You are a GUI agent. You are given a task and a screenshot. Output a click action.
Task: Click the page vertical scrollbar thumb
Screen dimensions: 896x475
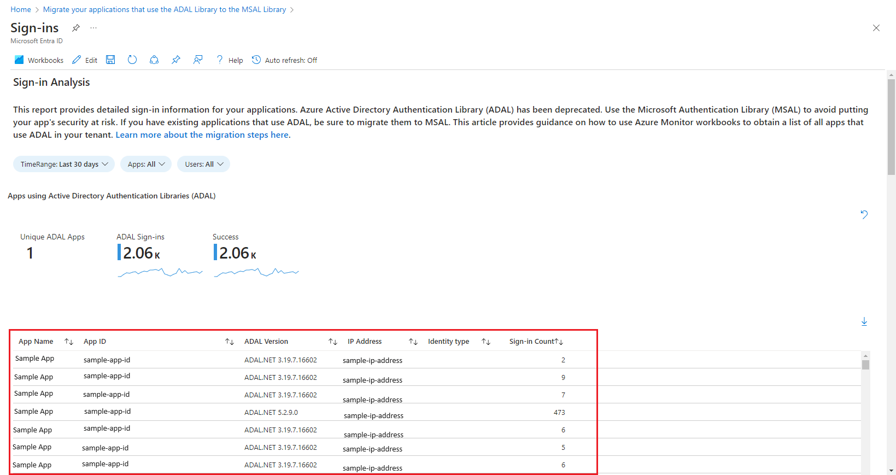891,127
